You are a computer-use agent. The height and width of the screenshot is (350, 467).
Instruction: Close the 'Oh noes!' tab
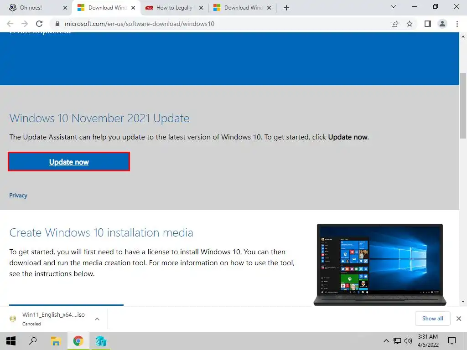click(x=65, y=8)
